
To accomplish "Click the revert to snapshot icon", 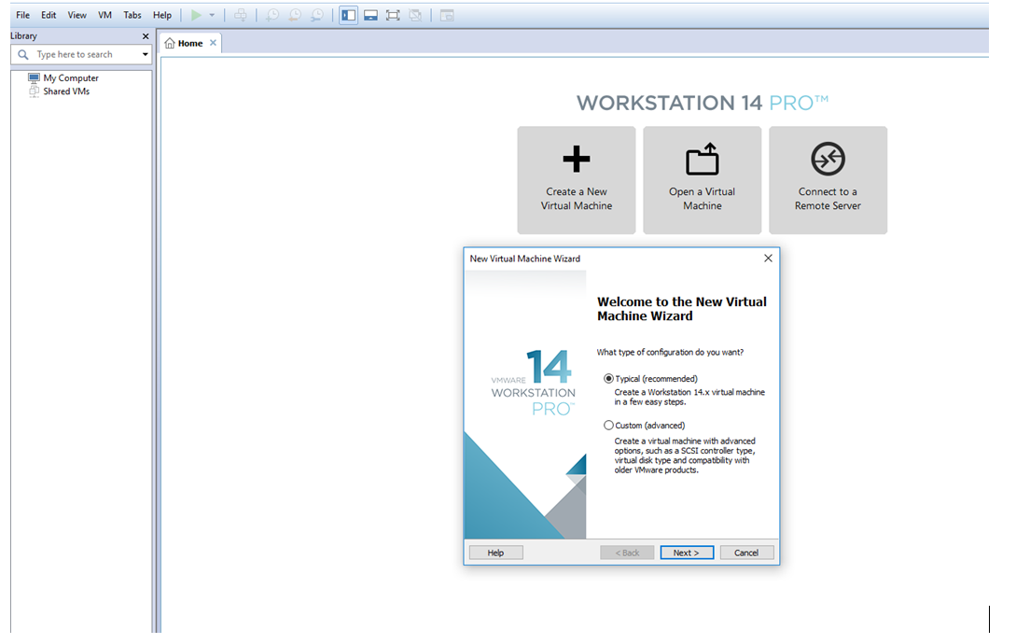I will [x=294, y=15].
